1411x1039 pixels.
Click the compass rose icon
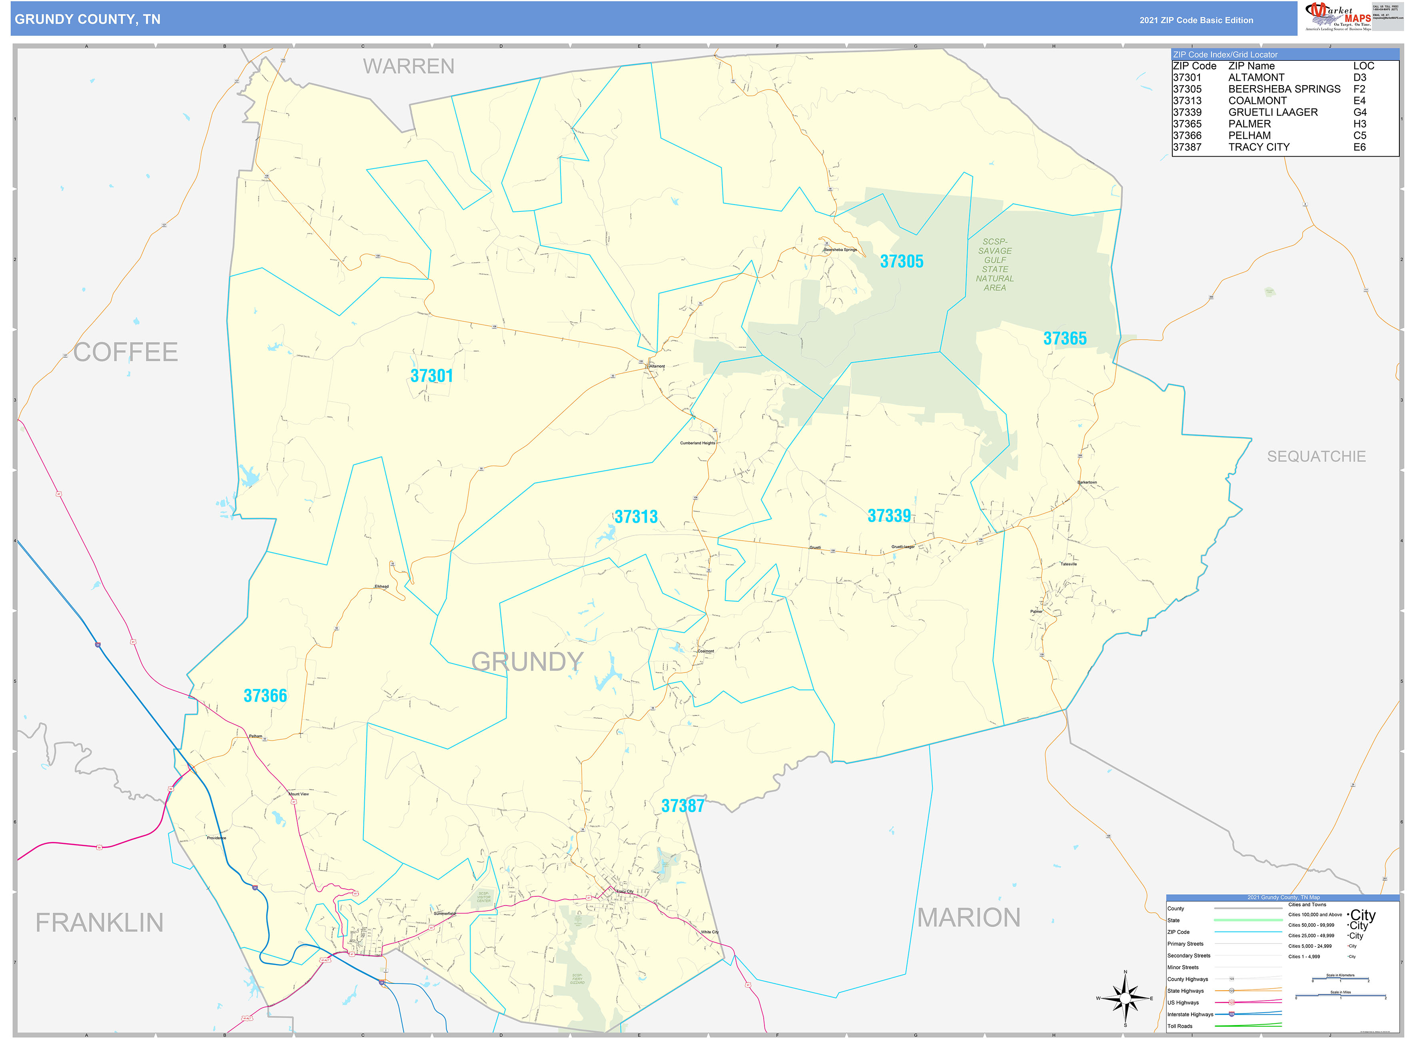(1125, 998)
